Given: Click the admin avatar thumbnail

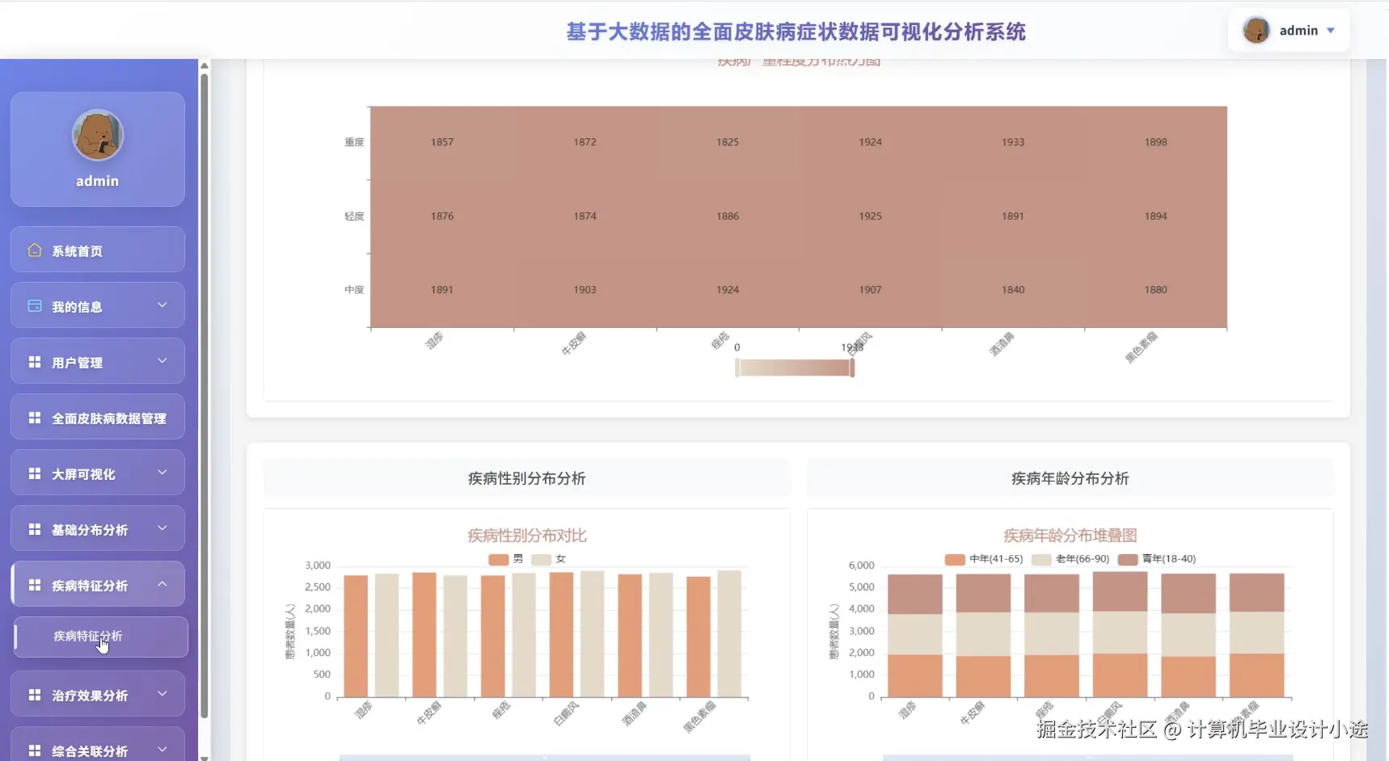Looking at the screenshot, I should click(1257, 30).
